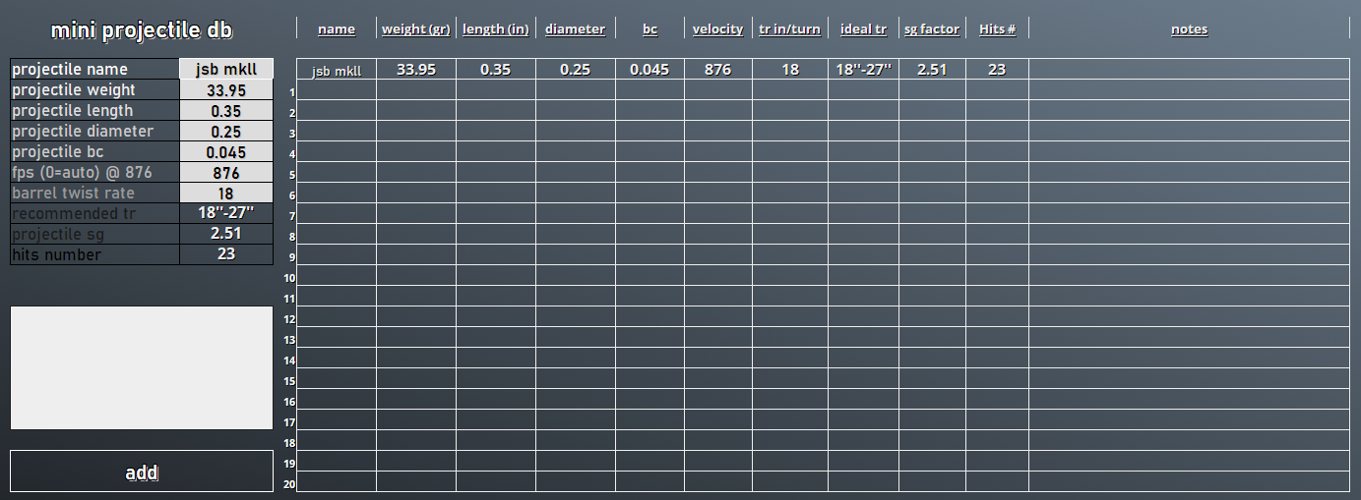Click the notes cell of the jsb mkll row

[1189, 70]
